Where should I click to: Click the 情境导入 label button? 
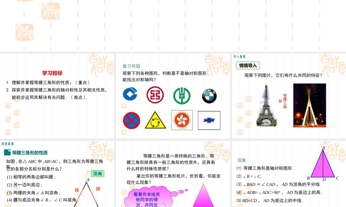pyautogui.click(x=248, y=65)
